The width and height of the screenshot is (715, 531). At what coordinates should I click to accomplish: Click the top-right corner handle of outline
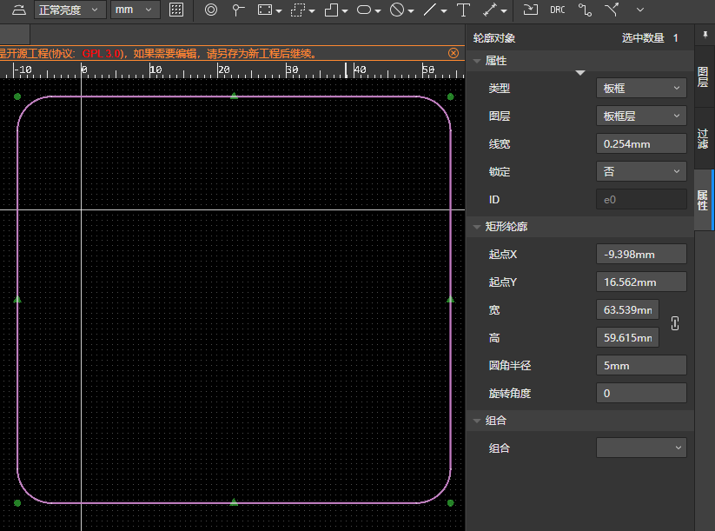pyautogui.click(x=451, y=96)
